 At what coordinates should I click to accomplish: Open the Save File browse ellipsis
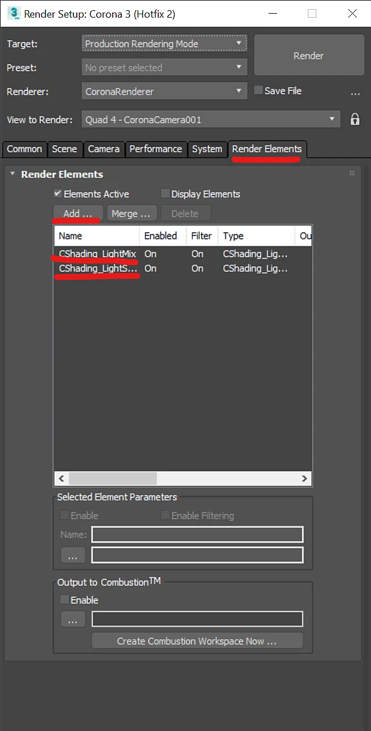tap(356, 93)
